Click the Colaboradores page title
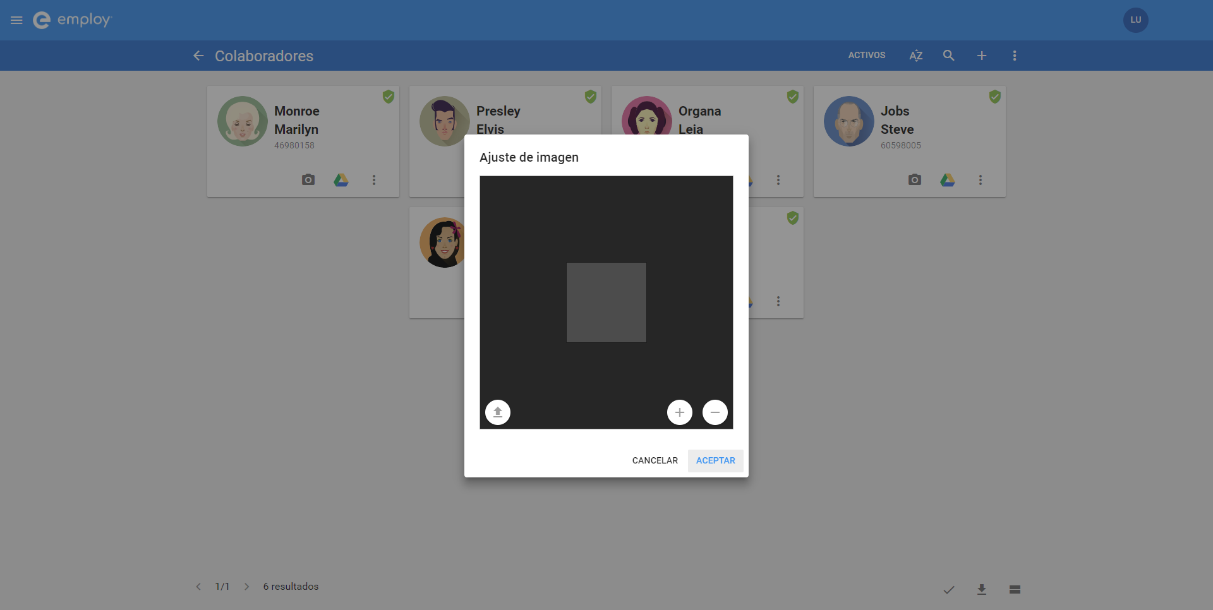The image size is (1213, 610). (264, 56)
